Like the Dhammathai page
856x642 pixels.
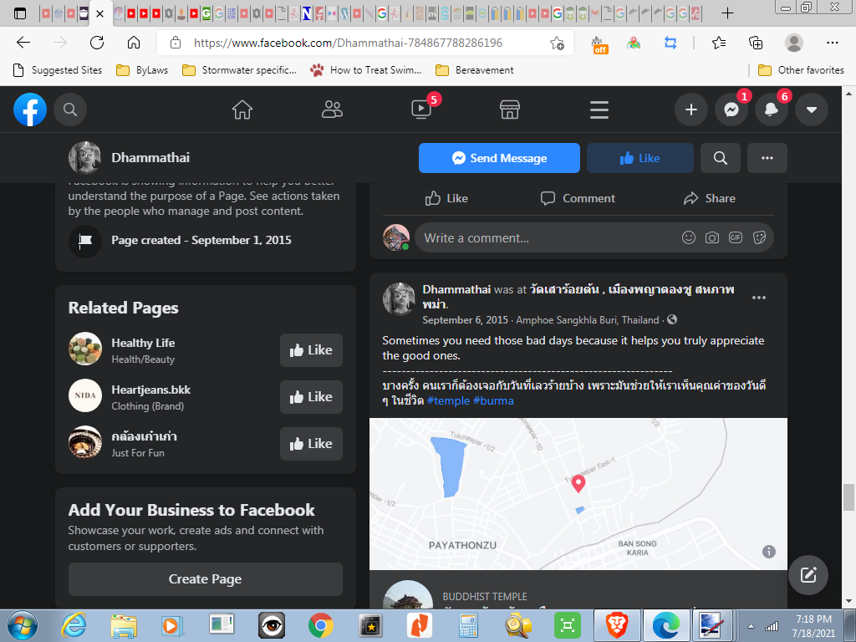(639, 158)
